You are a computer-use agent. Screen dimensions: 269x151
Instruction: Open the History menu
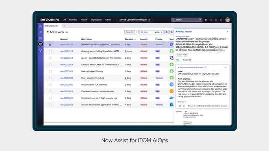[x=84, y=20]
